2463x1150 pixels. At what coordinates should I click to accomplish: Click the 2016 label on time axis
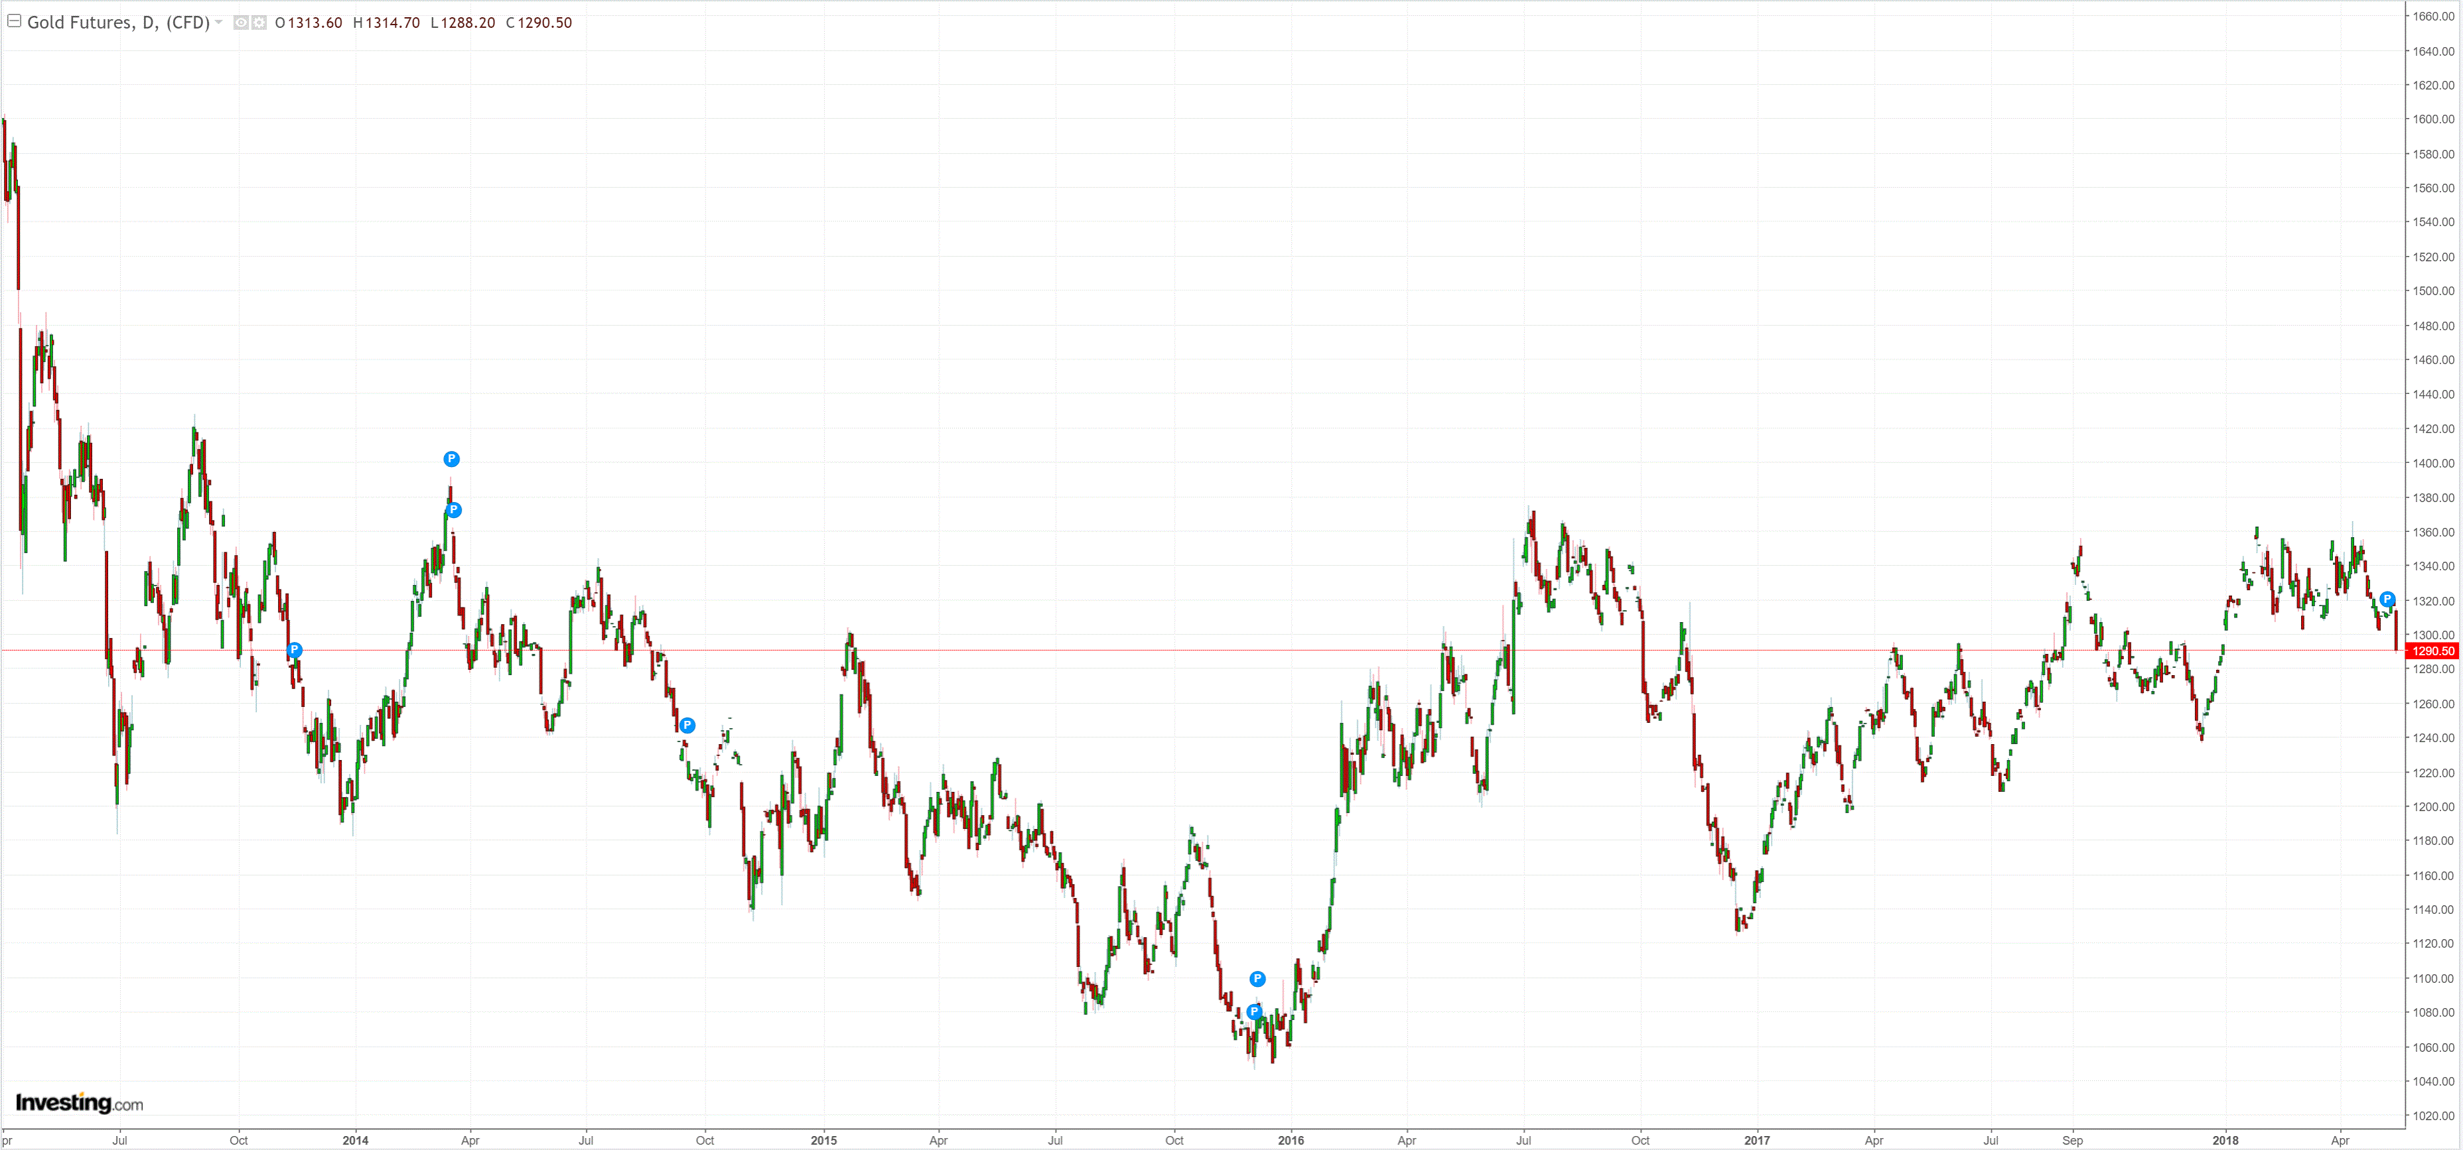click(x=1290, y=1139)
